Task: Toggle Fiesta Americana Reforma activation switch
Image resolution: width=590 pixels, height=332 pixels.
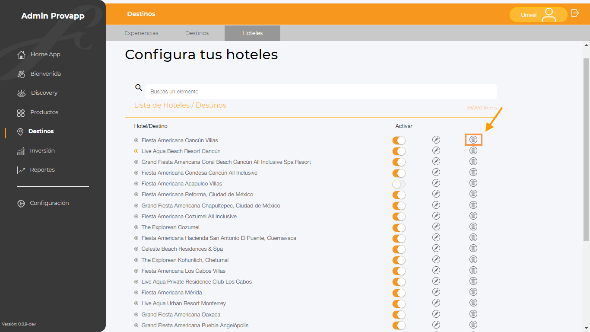Action: click(x=399, y=195)
